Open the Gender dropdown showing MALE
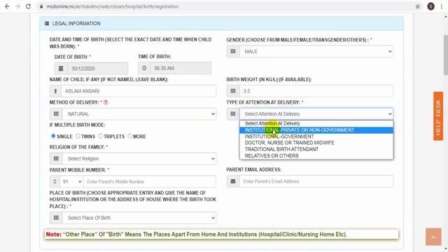 (316, 51)
